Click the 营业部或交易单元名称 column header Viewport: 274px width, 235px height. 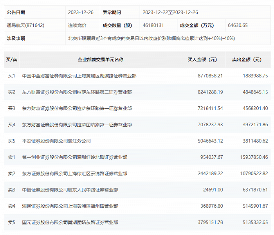(x=101, y=59)
